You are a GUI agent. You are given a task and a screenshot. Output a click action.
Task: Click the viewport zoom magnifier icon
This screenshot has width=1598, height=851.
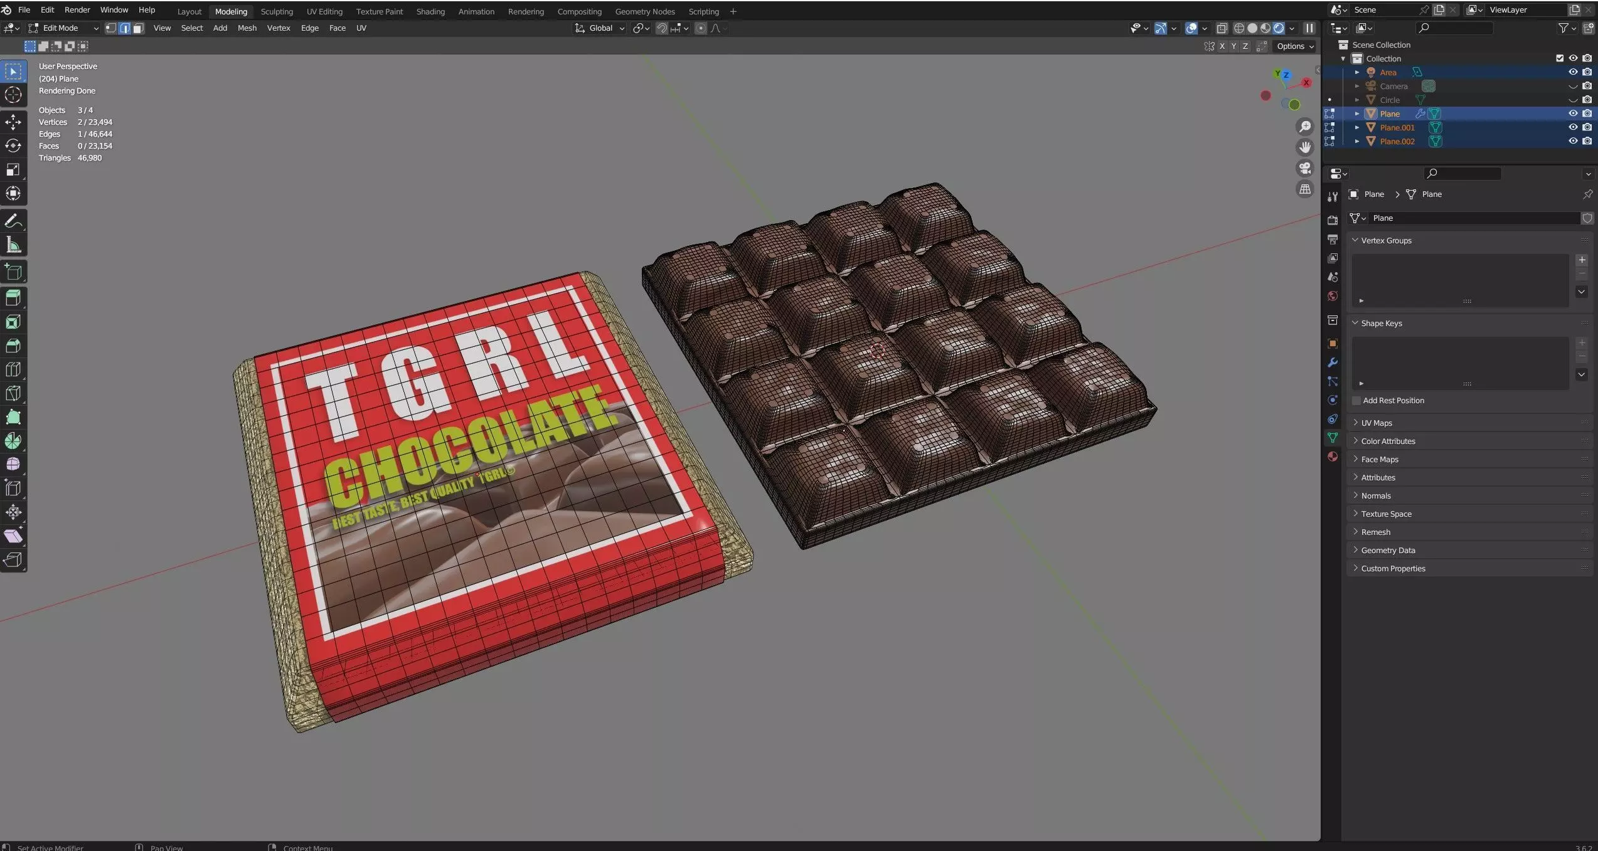[1305, 127]
